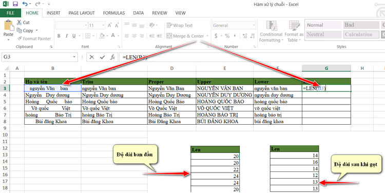Click the Increase Indent icon
The width and height of the screenshot is (385, 193).
(x=159, y=36)
